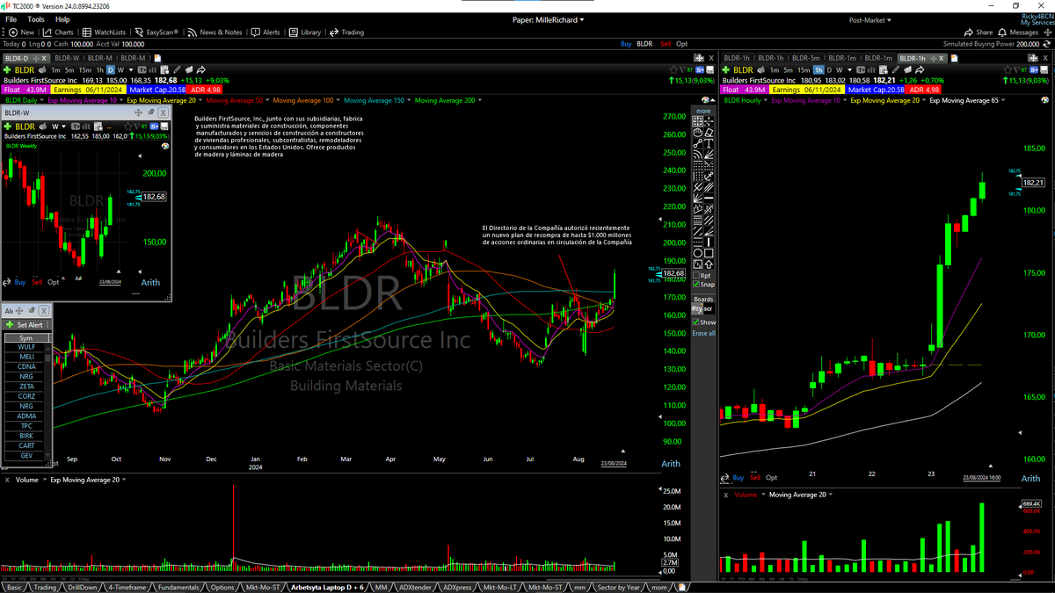This screenshot has height=593, width=1055.
Task: Click the add-new-tab page icon beside BLDR-M tabs
Action: tap(158, 58)
